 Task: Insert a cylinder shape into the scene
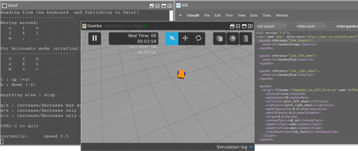(246, 39)
